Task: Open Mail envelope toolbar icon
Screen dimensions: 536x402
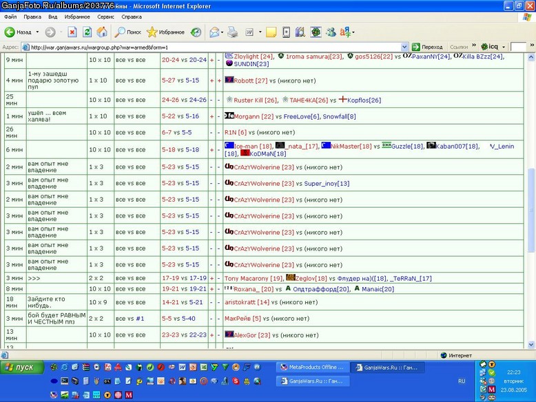Action: (214, 32)
